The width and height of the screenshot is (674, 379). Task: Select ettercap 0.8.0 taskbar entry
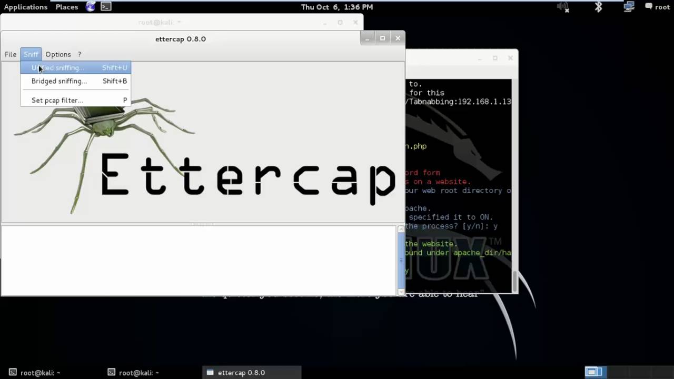[x=252, y=372]
